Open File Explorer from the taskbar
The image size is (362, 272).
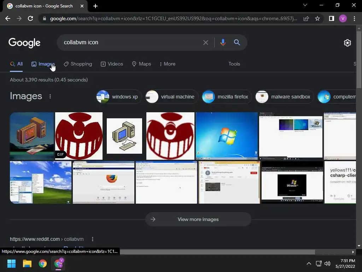click(27, 263)
